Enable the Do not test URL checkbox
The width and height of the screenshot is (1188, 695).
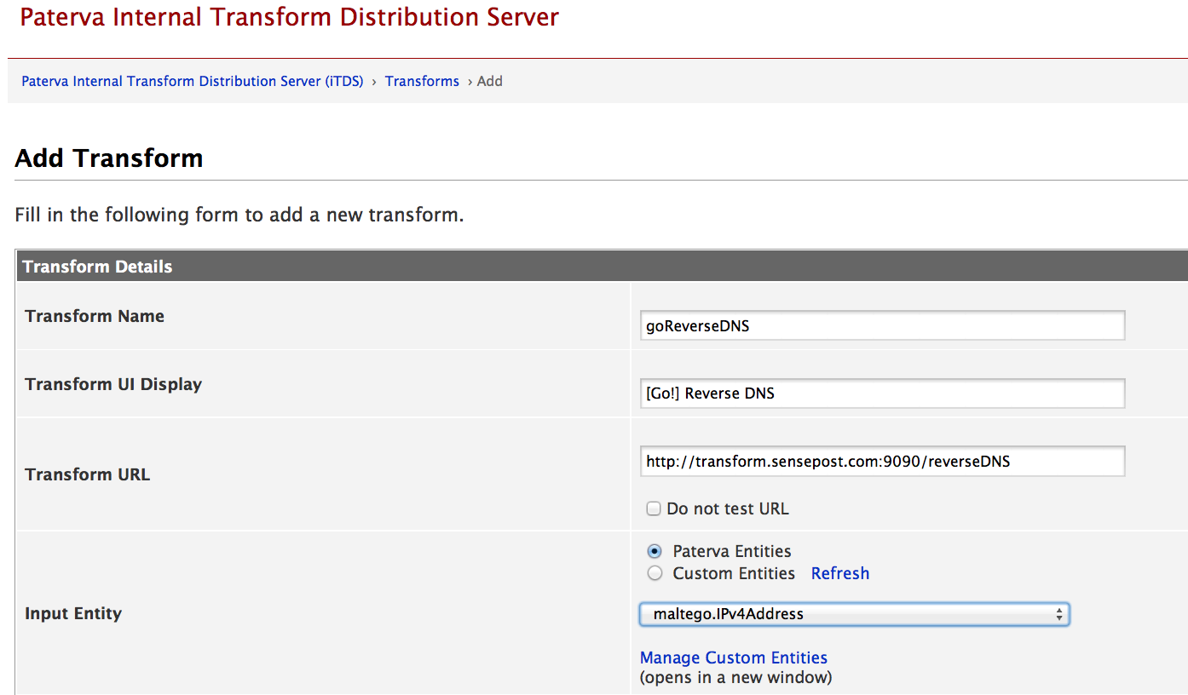coord(654,508)
